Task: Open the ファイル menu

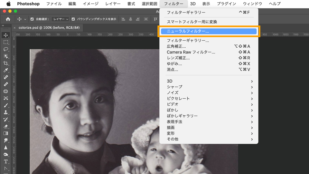Action: (x=54, y=4)
